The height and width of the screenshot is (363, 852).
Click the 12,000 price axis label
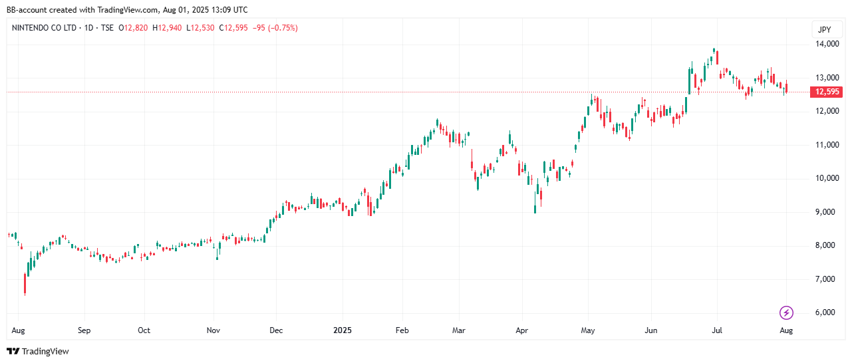coord(827,111)
